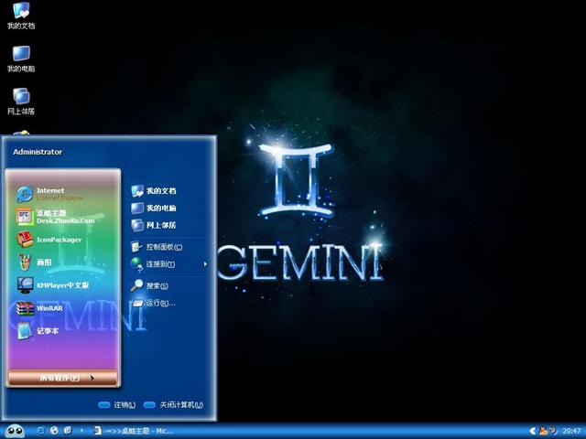This screenshot has height=439, width=586.
Task: Open 记事本 notepad
Action: (38, 331)
